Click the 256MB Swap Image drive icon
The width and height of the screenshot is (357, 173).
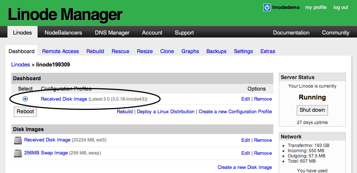point(18,153)
